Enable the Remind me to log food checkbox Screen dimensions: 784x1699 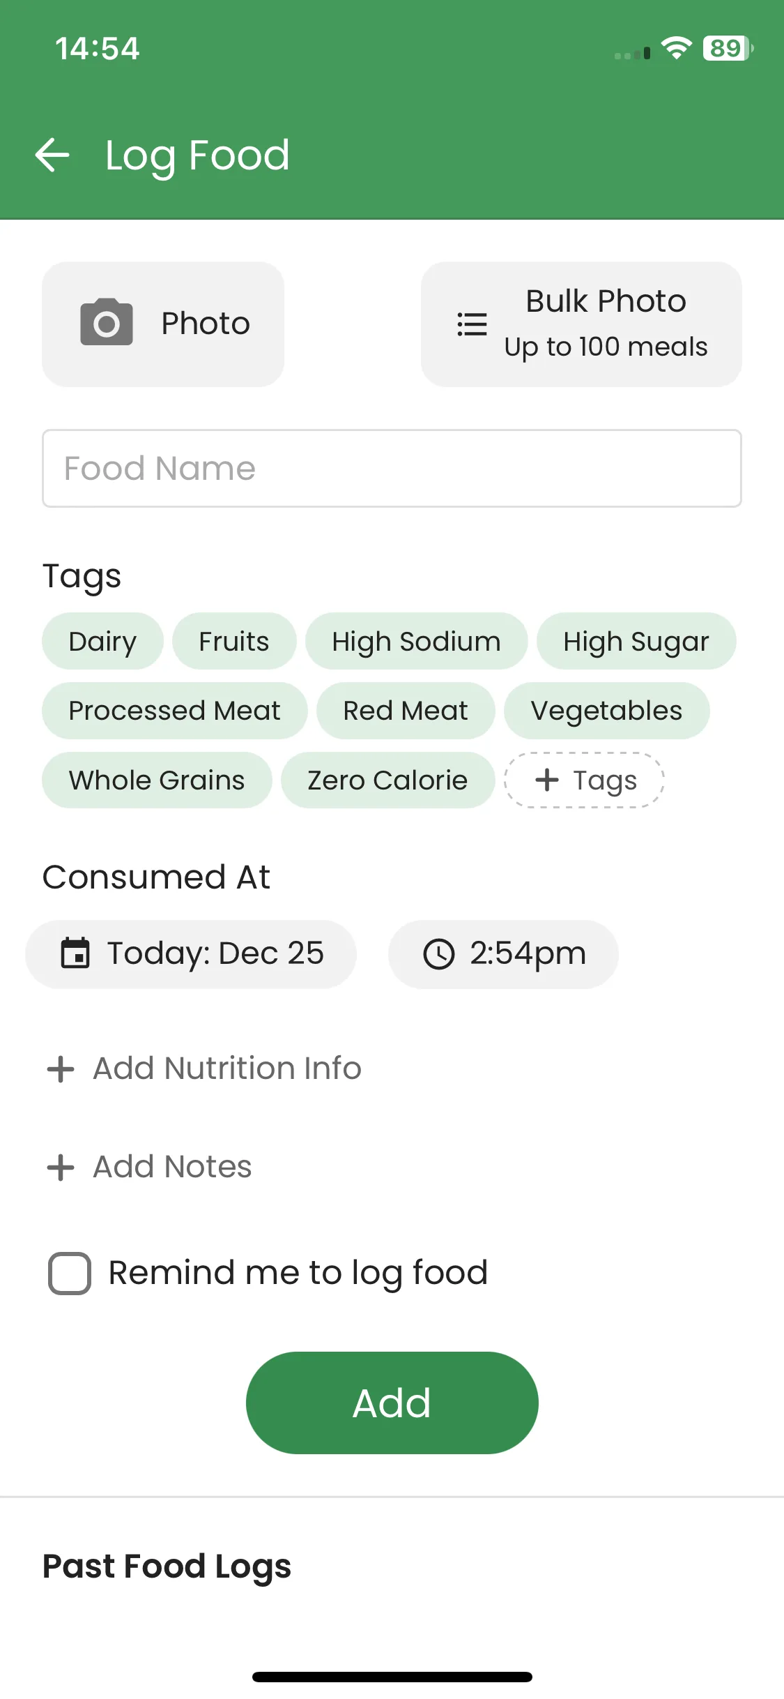click(x=70, y=1274)
